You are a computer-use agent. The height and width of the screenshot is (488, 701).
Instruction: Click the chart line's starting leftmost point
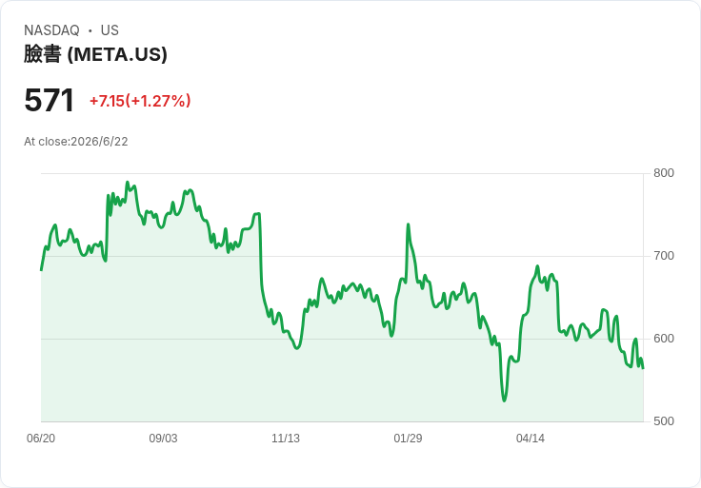[x=42, y=269]
